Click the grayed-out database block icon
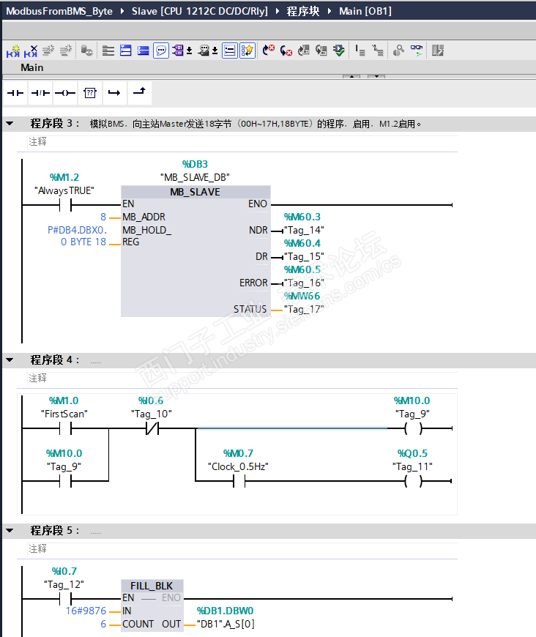Screen dimensions: 536x637 (x=86, y=51)
